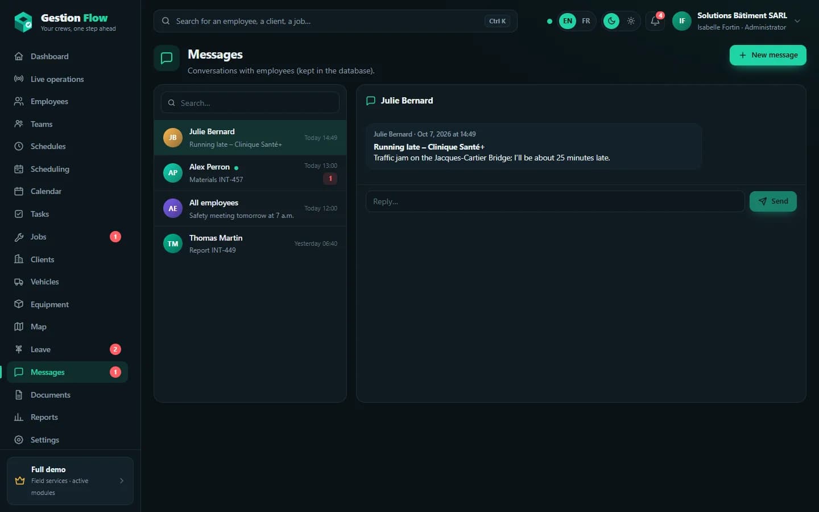The width and height of the screenshot is (819, 512).
Task: Click "Running late – Clinique Santé+" message title
Action: (x=429, y=147)
